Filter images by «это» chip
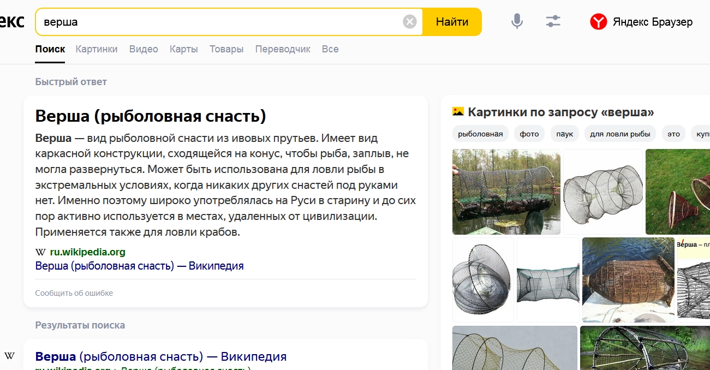Image resolution: width=710 pixels, height=370 pixels. 674,134
